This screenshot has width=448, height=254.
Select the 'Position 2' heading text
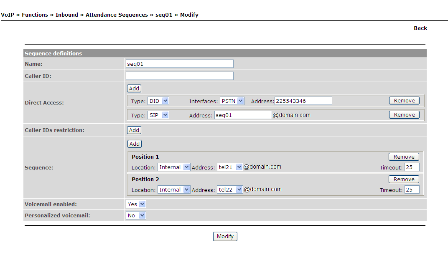coord(145,179)
